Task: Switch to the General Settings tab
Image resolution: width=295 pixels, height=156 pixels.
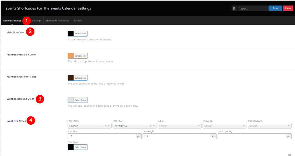Action: tap(12, 21)
